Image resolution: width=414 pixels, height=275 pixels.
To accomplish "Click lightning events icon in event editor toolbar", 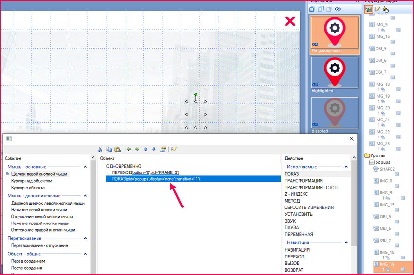I will coord(173,149).
